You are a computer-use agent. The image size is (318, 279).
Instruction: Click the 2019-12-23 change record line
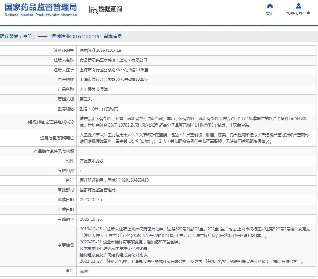(x=195, y=232)
